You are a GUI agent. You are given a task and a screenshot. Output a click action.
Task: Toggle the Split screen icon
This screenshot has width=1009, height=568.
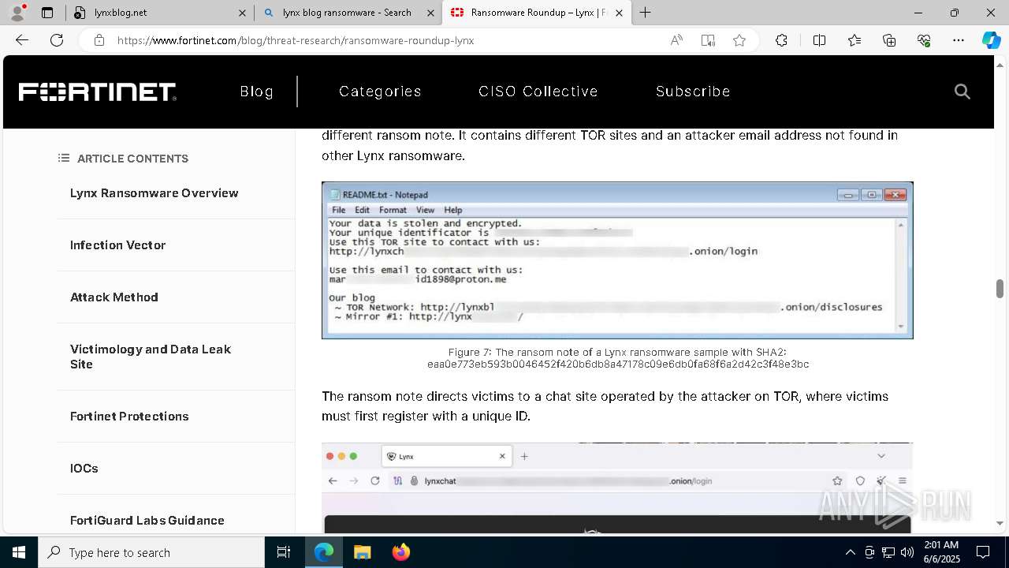point(819,40)
